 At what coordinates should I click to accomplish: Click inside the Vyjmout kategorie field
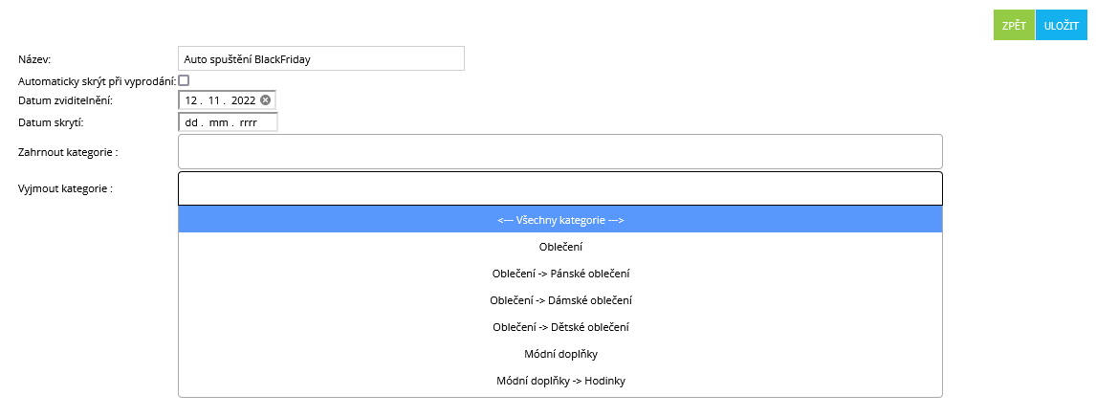560,188
